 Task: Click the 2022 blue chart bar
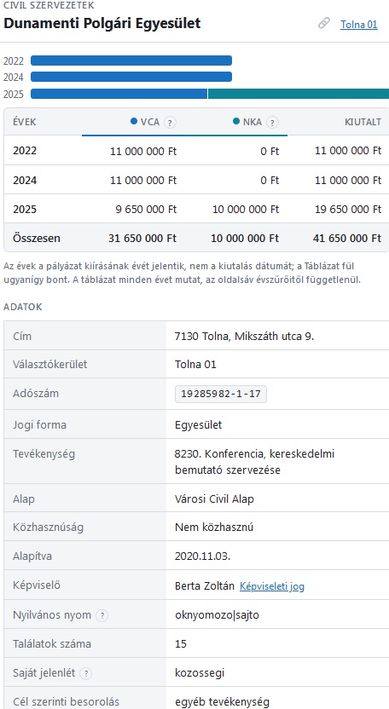(131, 61)
